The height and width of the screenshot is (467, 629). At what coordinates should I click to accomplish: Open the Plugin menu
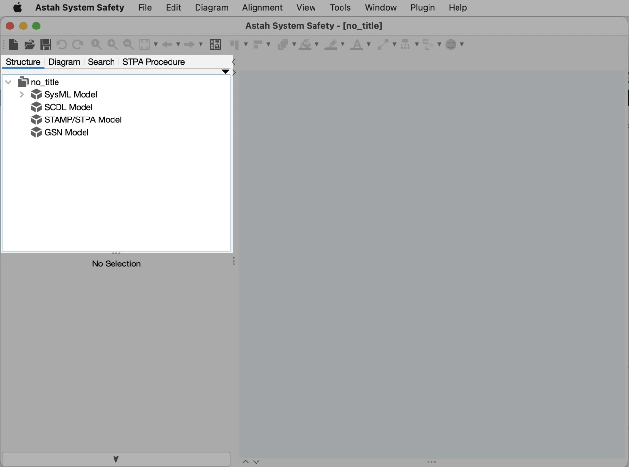pos(423,8)
